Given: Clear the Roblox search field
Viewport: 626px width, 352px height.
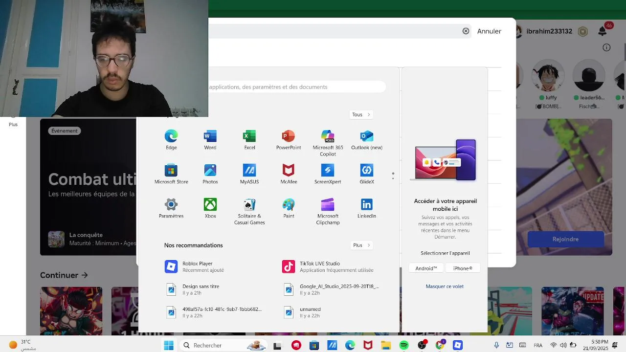Looking at the screenshot, I should click(466, 31).
